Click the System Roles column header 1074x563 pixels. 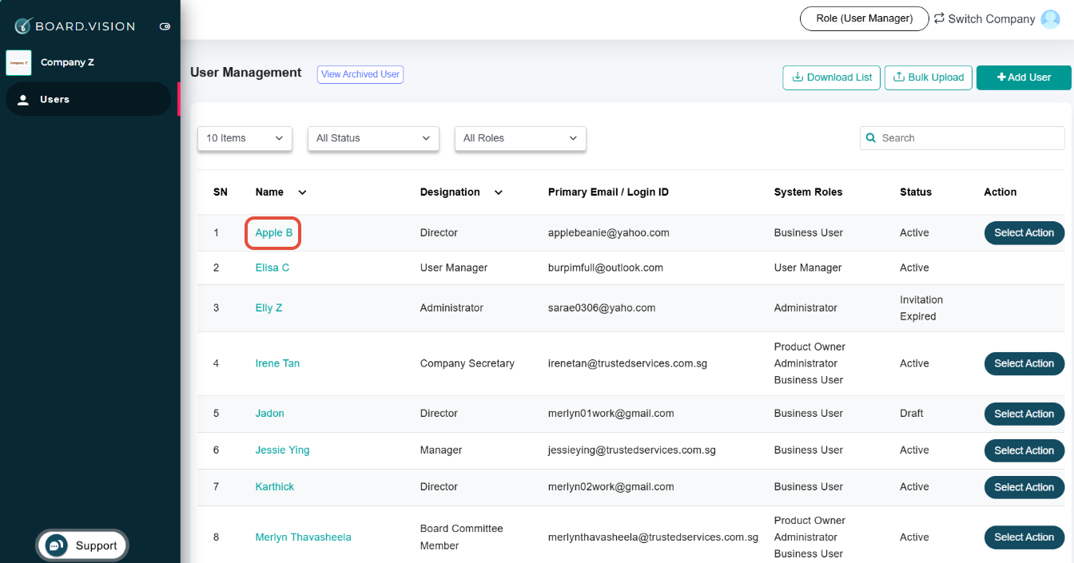tap(808, 192)
